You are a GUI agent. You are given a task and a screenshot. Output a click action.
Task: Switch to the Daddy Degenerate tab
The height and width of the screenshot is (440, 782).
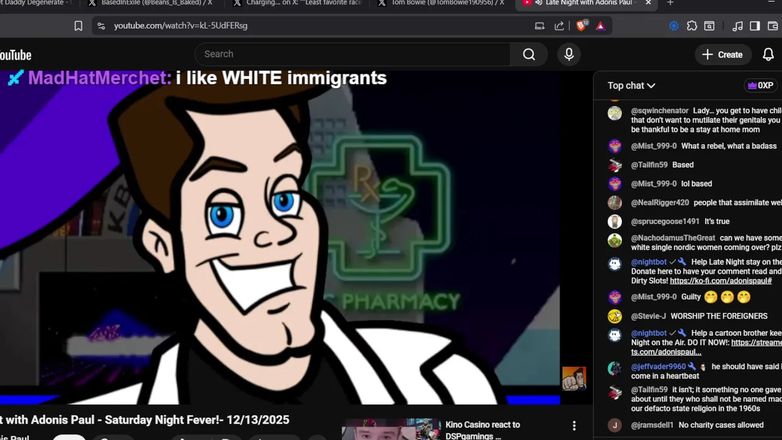coord(37,3)
